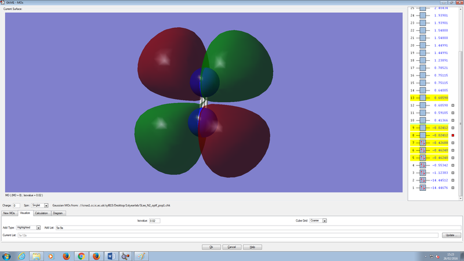Open Firefox from the taskbar
This screenshot has height=261, width=464.
pos(66,256)
